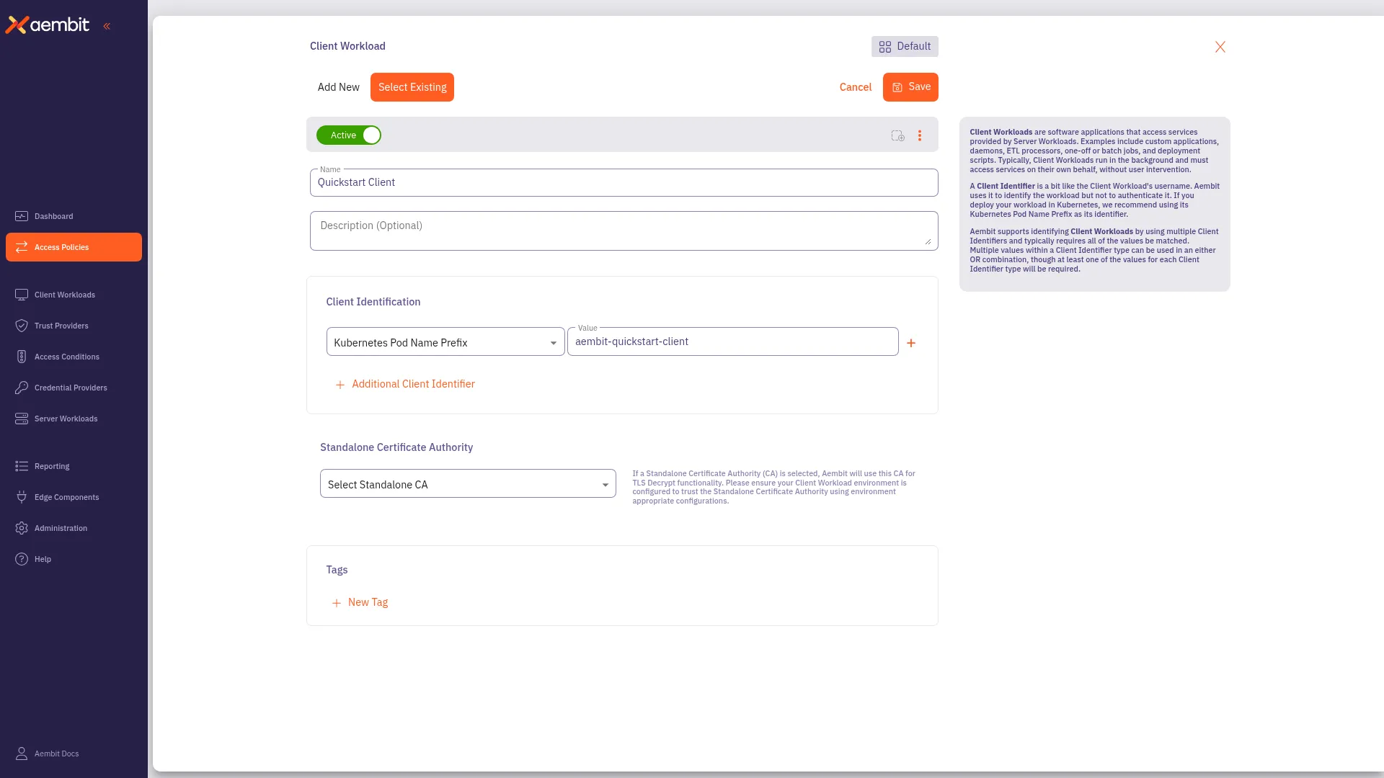
Task: Click the Credential Providers key icon
Action: pos(22,388)
